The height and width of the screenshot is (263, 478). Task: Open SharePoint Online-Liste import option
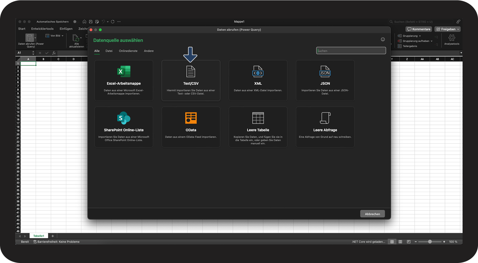[124, 127]
